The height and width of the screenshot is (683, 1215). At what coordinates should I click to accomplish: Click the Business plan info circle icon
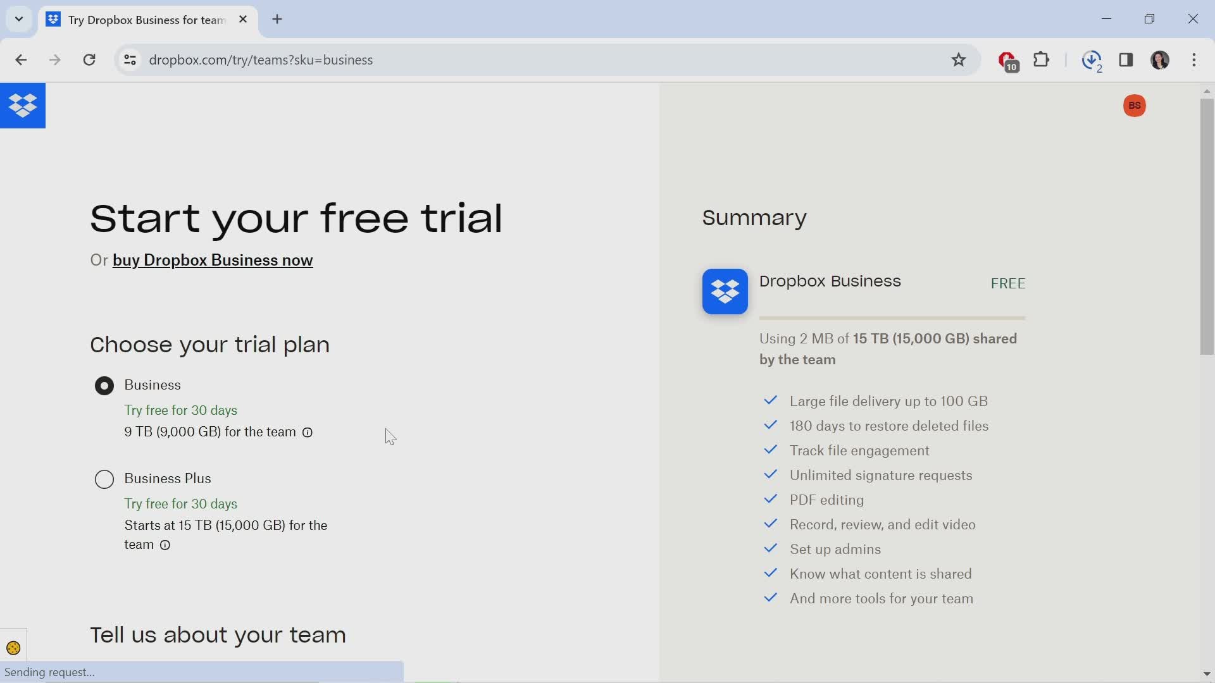[x=308, y=432]
